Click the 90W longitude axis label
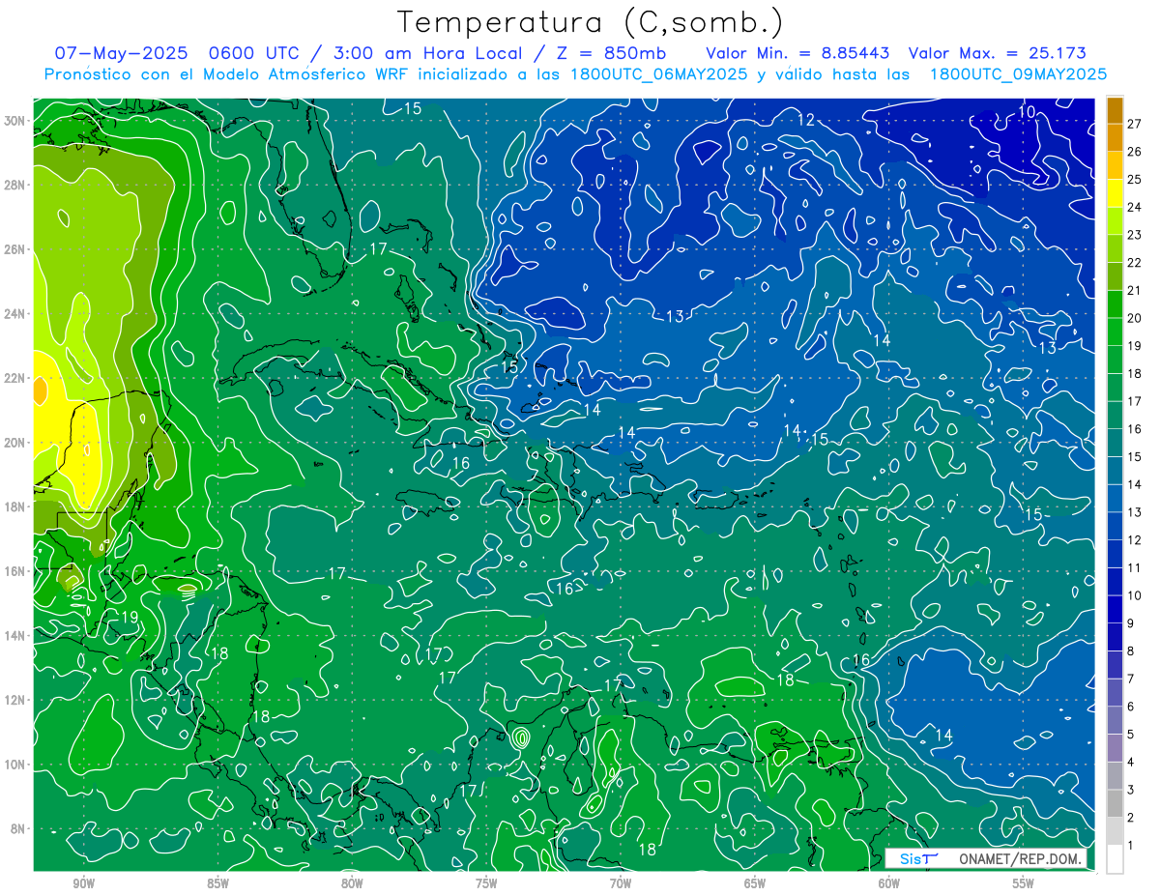This screenshot has width=1160, height=896. (83, 883)
